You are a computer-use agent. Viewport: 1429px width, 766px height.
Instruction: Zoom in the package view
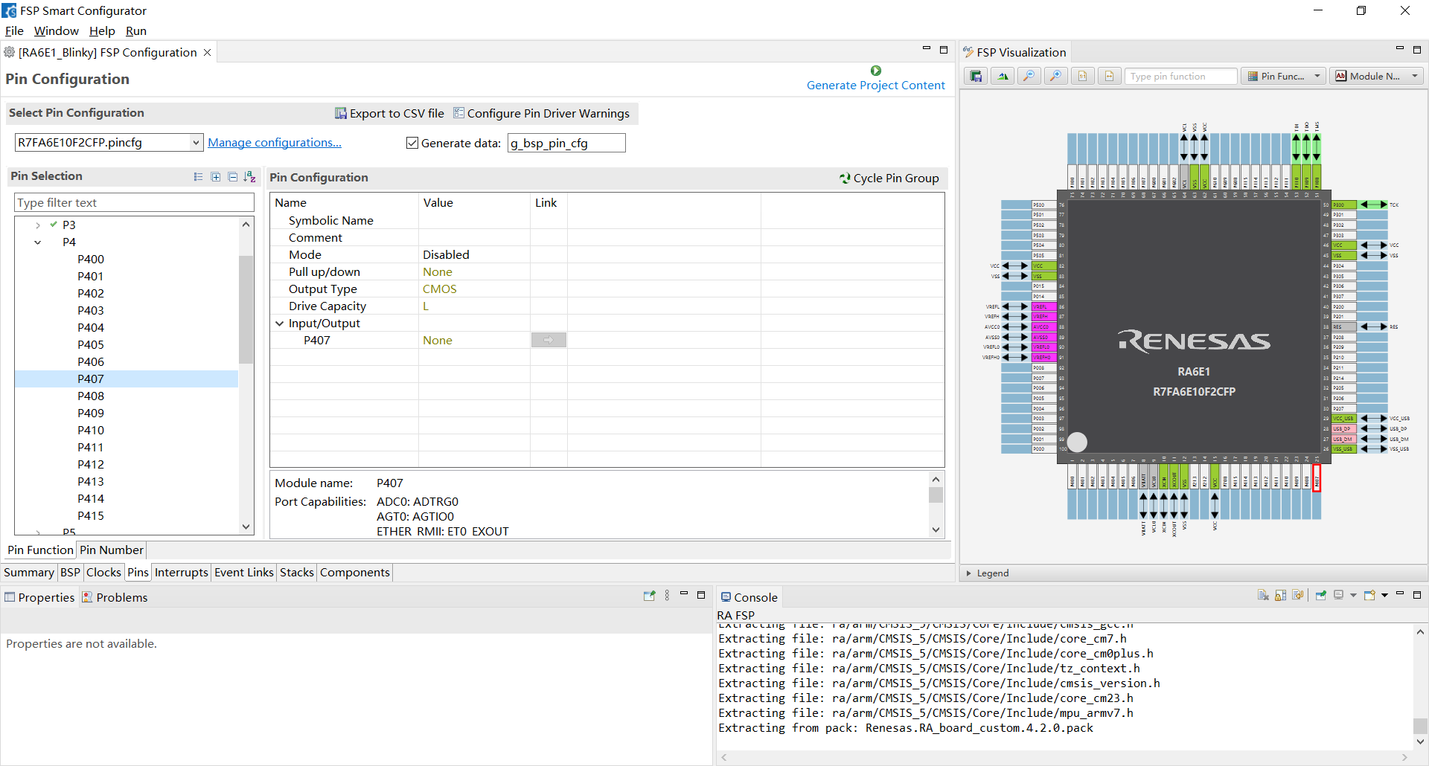[x=1056, y=77]
